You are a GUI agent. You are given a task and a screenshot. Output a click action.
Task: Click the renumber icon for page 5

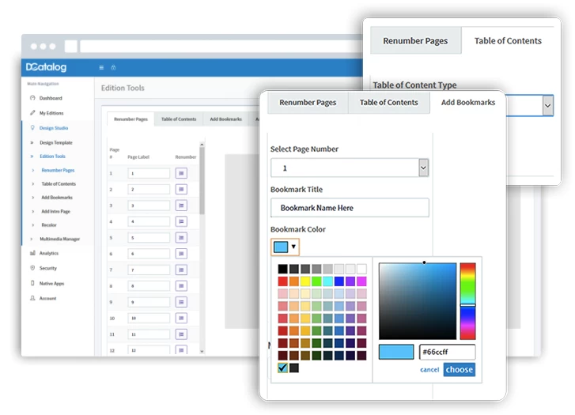point(181,237)
